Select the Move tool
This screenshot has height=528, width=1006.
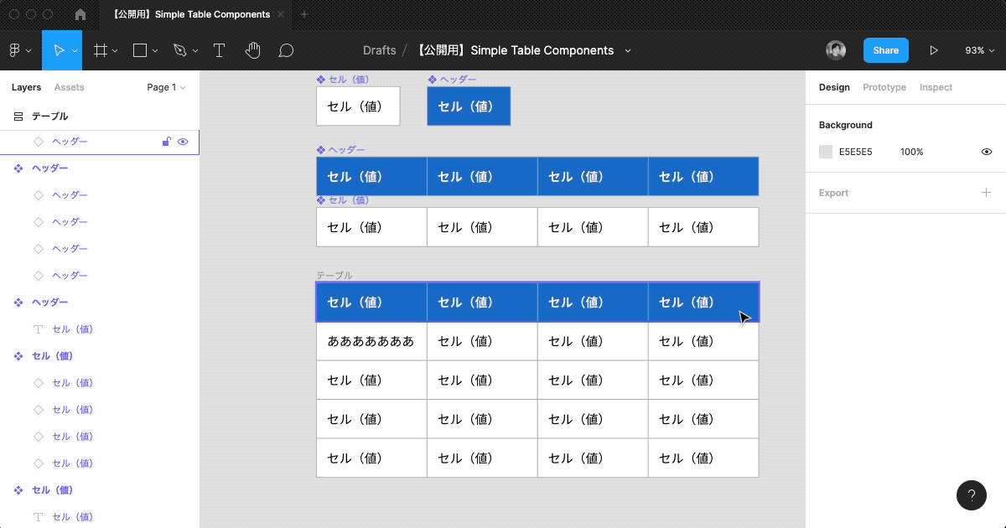point(60,50)
